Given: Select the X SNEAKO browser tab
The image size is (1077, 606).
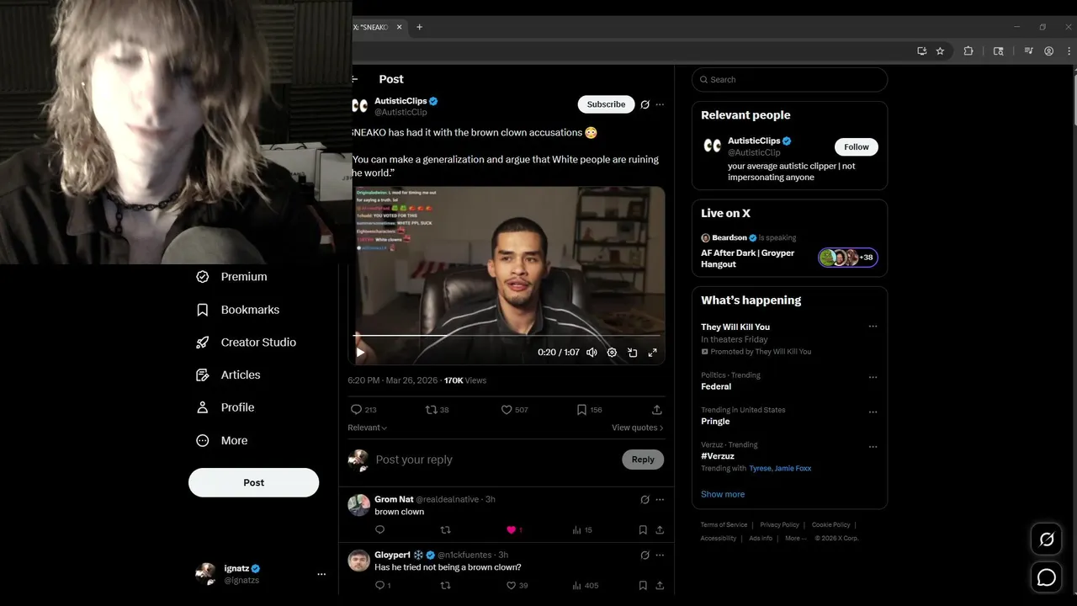Looking at the screenshot, I should pos(370,27).
